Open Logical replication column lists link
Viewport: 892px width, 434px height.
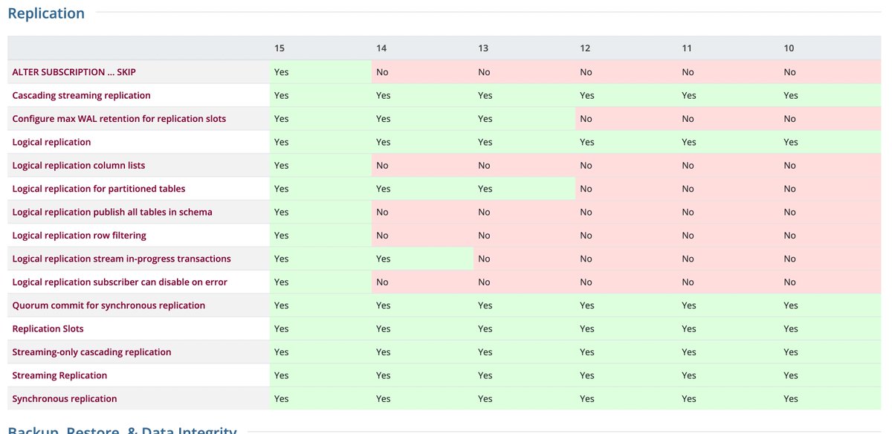coord(79,165)
